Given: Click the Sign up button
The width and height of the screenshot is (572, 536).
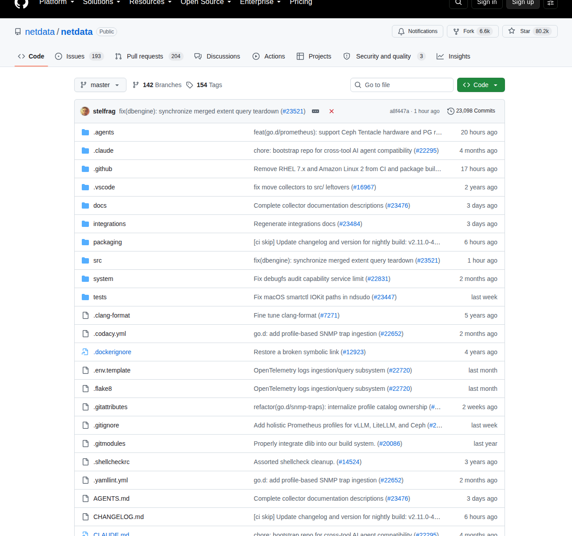Looking at the screenshot, I should (x=523, y=3).
